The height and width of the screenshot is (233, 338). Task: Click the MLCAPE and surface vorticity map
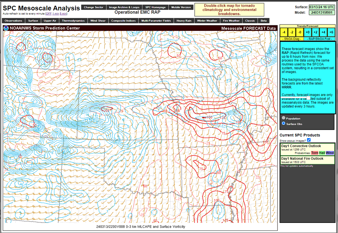[140, 127]
